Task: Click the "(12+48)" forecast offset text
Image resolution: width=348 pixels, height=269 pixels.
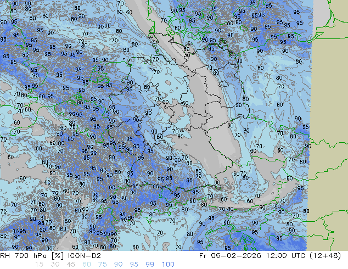Action: (325, 256)
